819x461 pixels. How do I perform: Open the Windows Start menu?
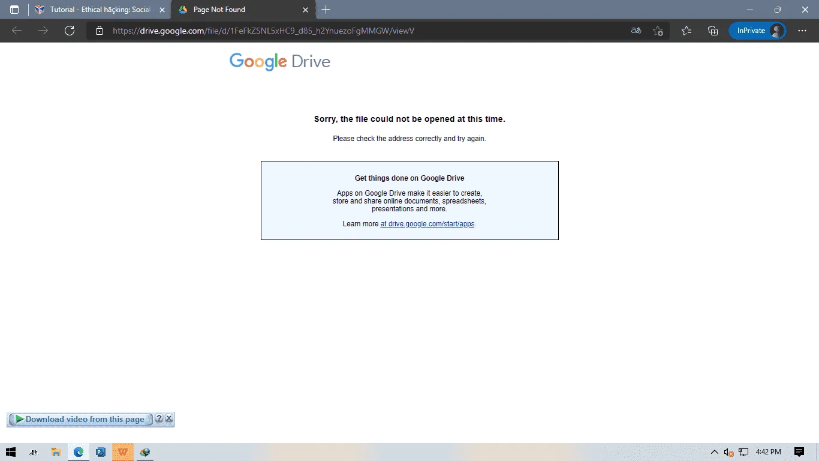pos(11,452)
